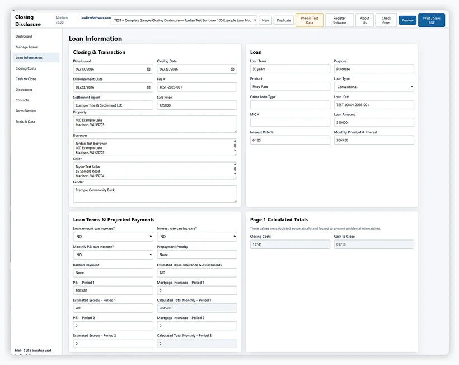Screen dimensions: 459x365
Task: Click the Other Loan Type field
Action: click(290, 105)
